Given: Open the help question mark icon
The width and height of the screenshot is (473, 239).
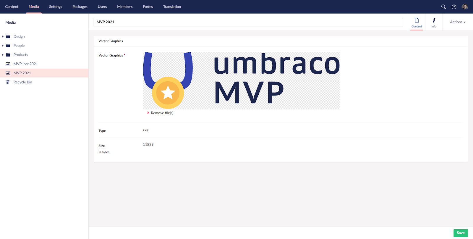Looking at the screenshot, I should 454,7.
